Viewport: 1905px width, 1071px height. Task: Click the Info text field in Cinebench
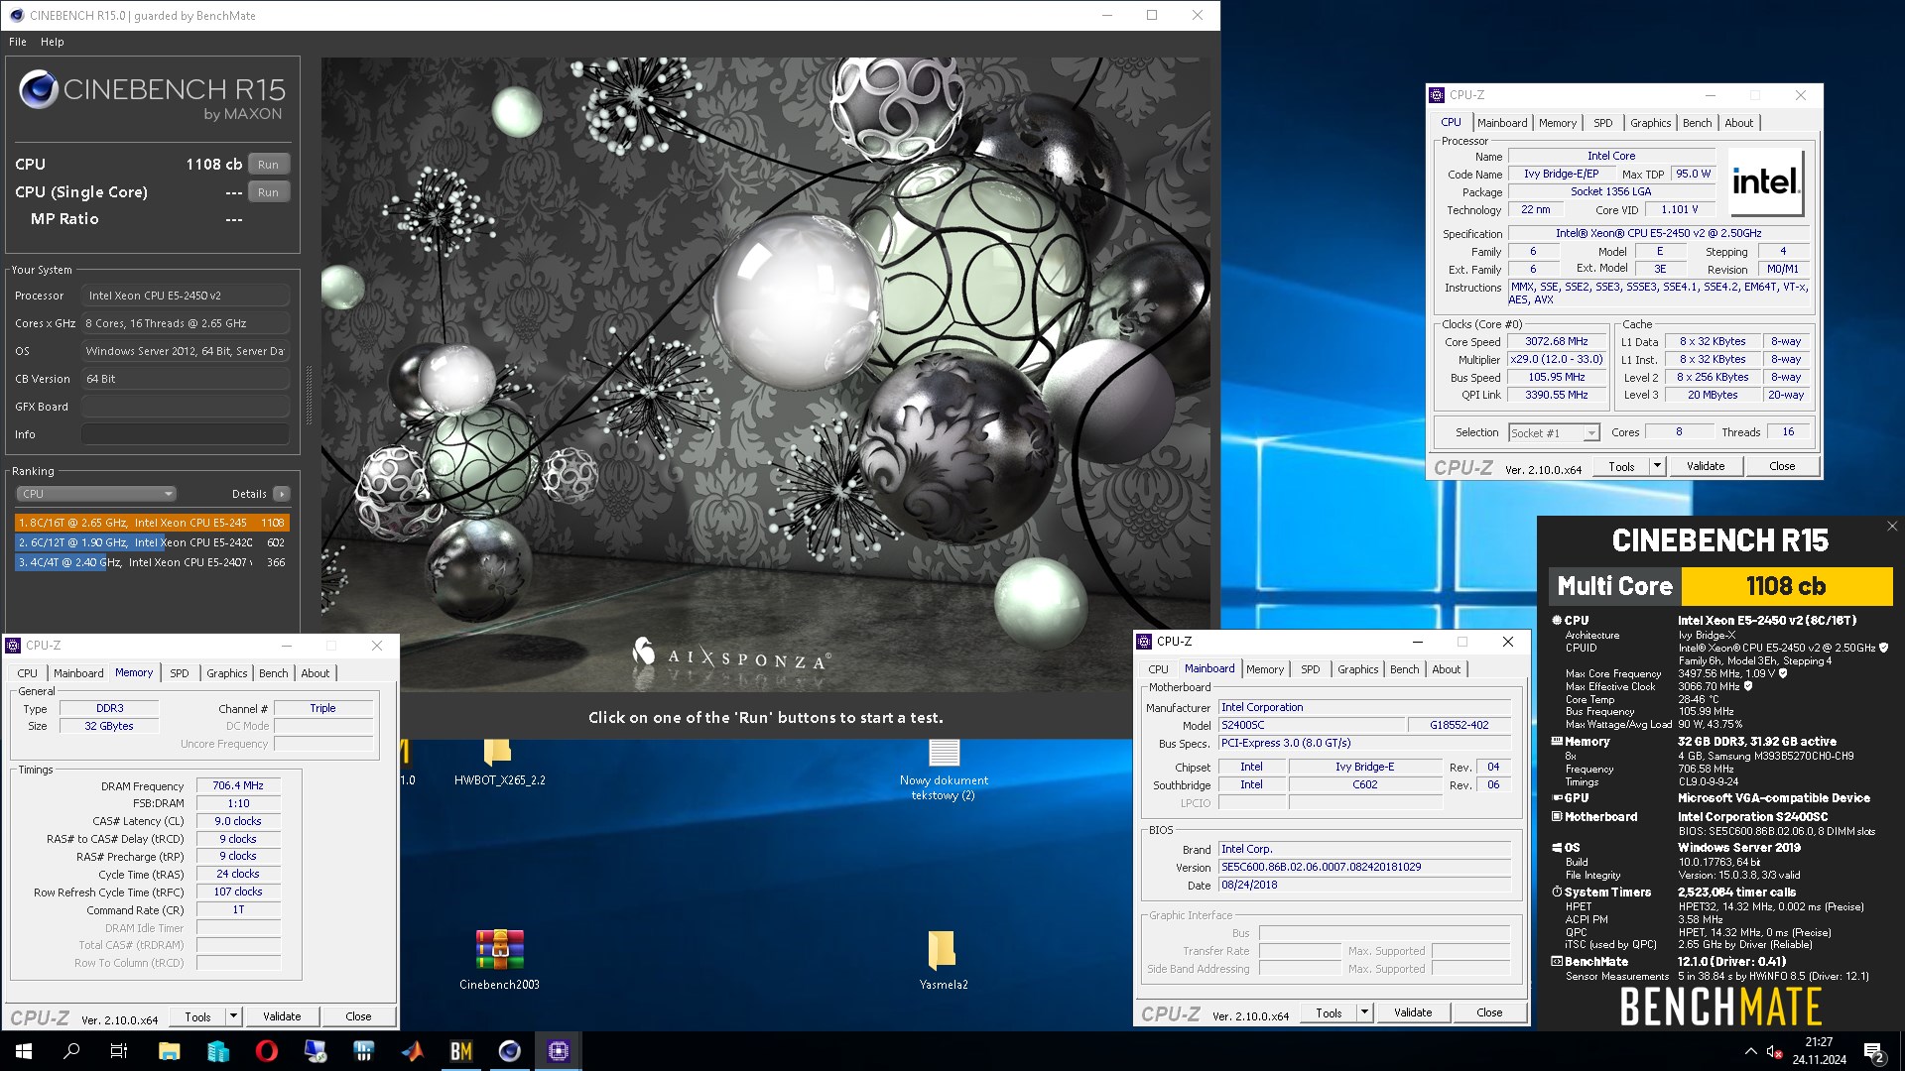pyautogui.click(x=186, y=434)
